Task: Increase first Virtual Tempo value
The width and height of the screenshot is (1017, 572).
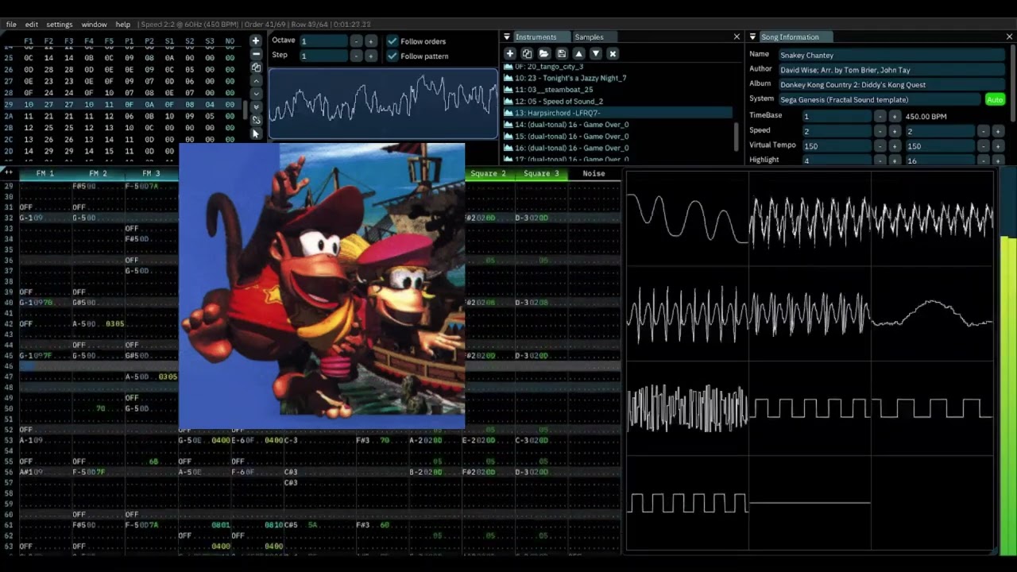Action: [895, 146]
